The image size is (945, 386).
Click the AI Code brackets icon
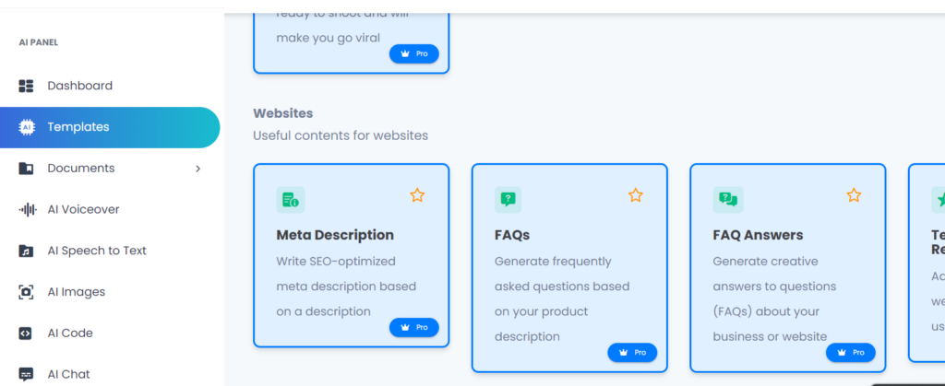[x=25, y=333]
